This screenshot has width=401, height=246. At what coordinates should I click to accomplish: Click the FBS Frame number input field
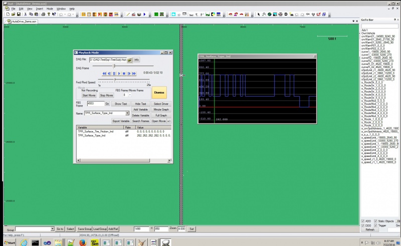pos(96,103)
